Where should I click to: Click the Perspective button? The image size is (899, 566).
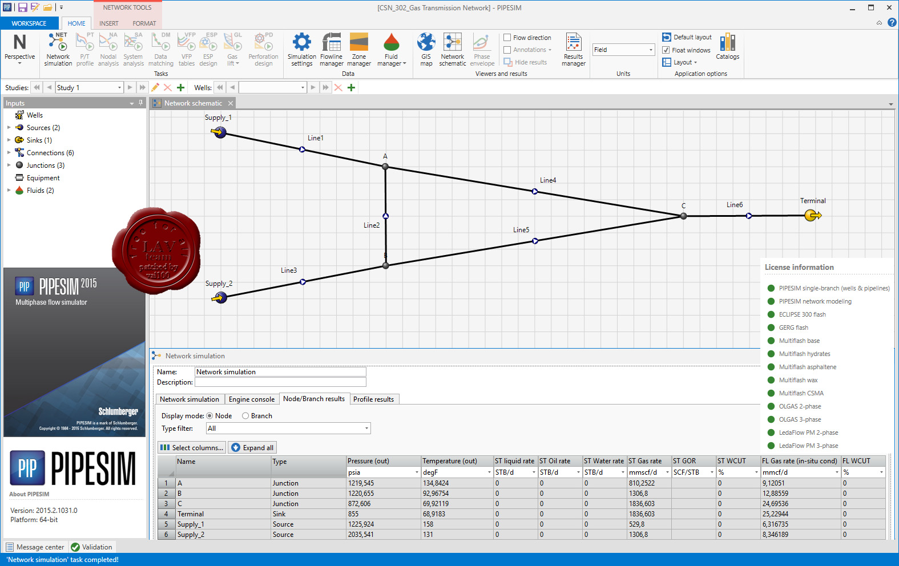pyautogui.click(x=20, y=50)
